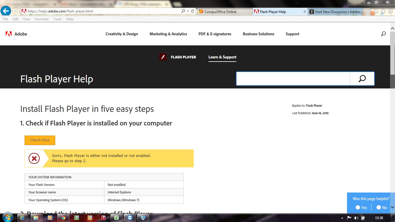Click the 'Internet Explorer' table cell
Image resolution: width=395 pixels, height=222 pixels.
click(x=144, y=192)
